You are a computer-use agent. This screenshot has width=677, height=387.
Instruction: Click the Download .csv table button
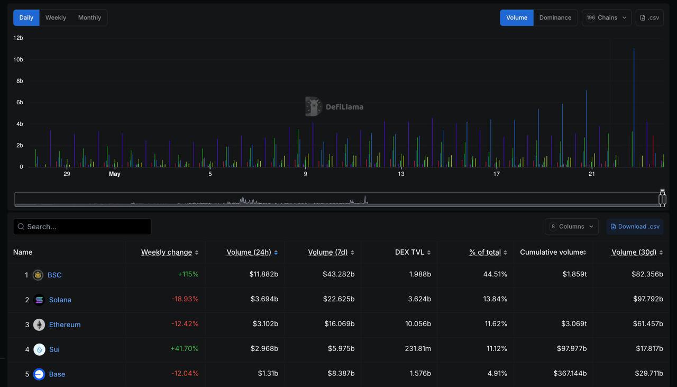(635, 227)
